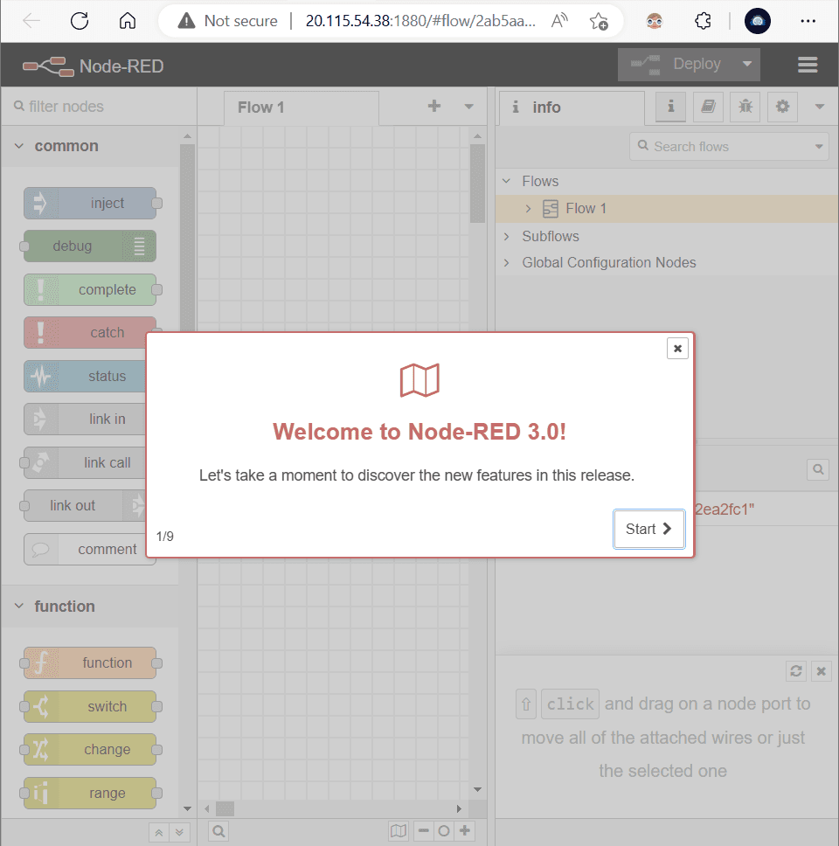Select the function node in the palette
The height and width of the screenshot is (846, 839).
(x=90, y=663)
